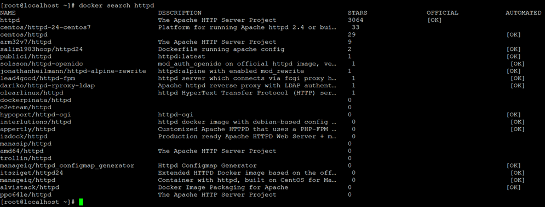545x207 pixels.
Task: Click 'Docker Image Packaging for Apache' description
Action: tap(223, 187)
